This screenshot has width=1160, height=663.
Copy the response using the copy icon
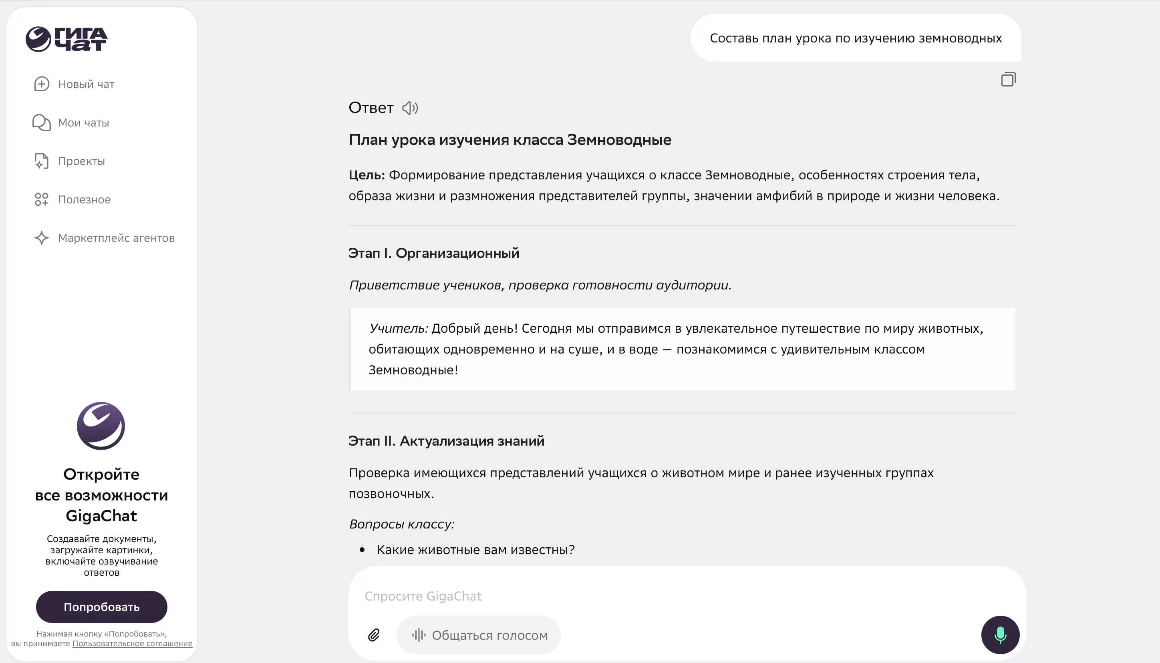1008,79
